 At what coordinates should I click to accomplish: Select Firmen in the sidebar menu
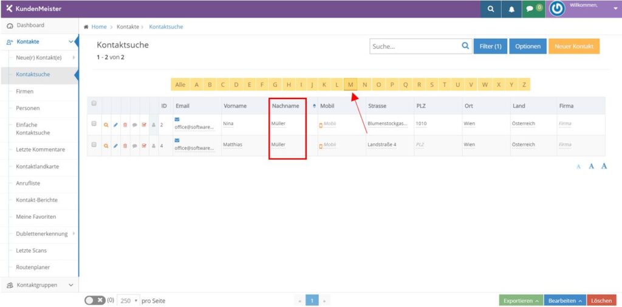click(x=25, y=91)
